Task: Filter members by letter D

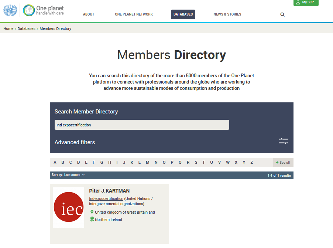Action: (x=78, y=162)
